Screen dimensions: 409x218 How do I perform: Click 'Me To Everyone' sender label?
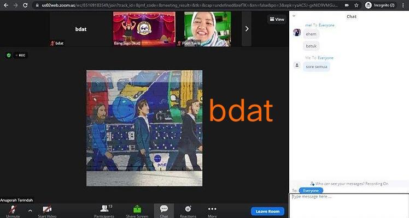(319, 58)
